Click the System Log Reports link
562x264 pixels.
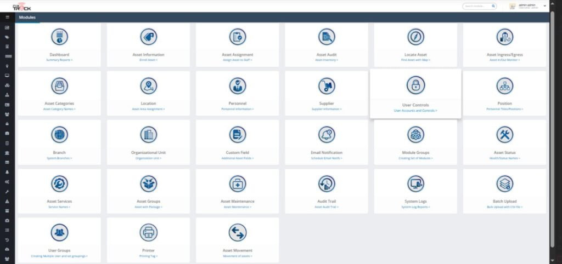coord(415,207)
